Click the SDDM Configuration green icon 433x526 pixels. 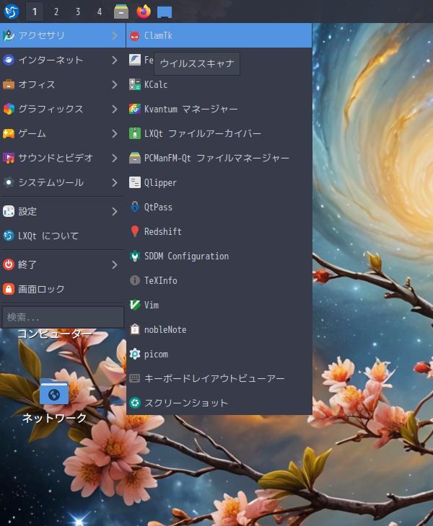tap(135, 256)
